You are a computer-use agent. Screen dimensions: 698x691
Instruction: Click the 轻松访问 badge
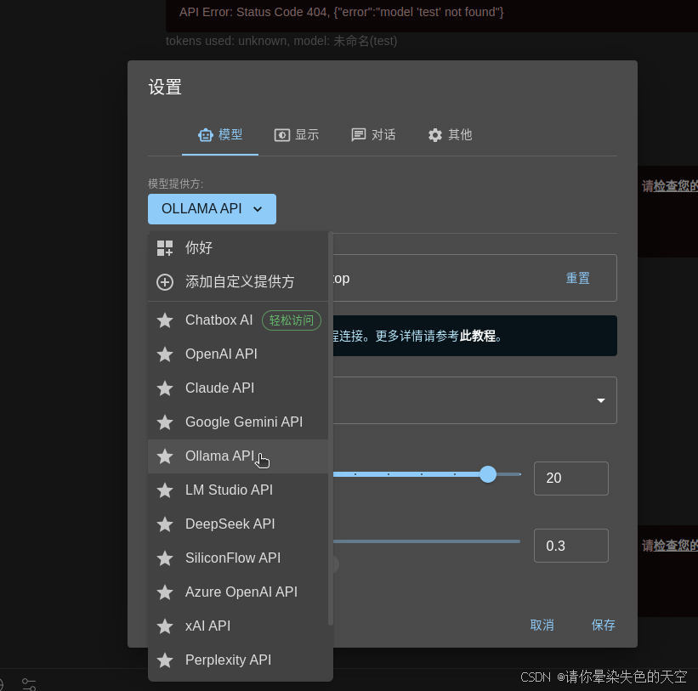tap(292, 320)
